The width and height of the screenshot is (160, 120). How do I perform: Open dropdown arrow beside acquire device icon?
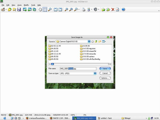92,10
